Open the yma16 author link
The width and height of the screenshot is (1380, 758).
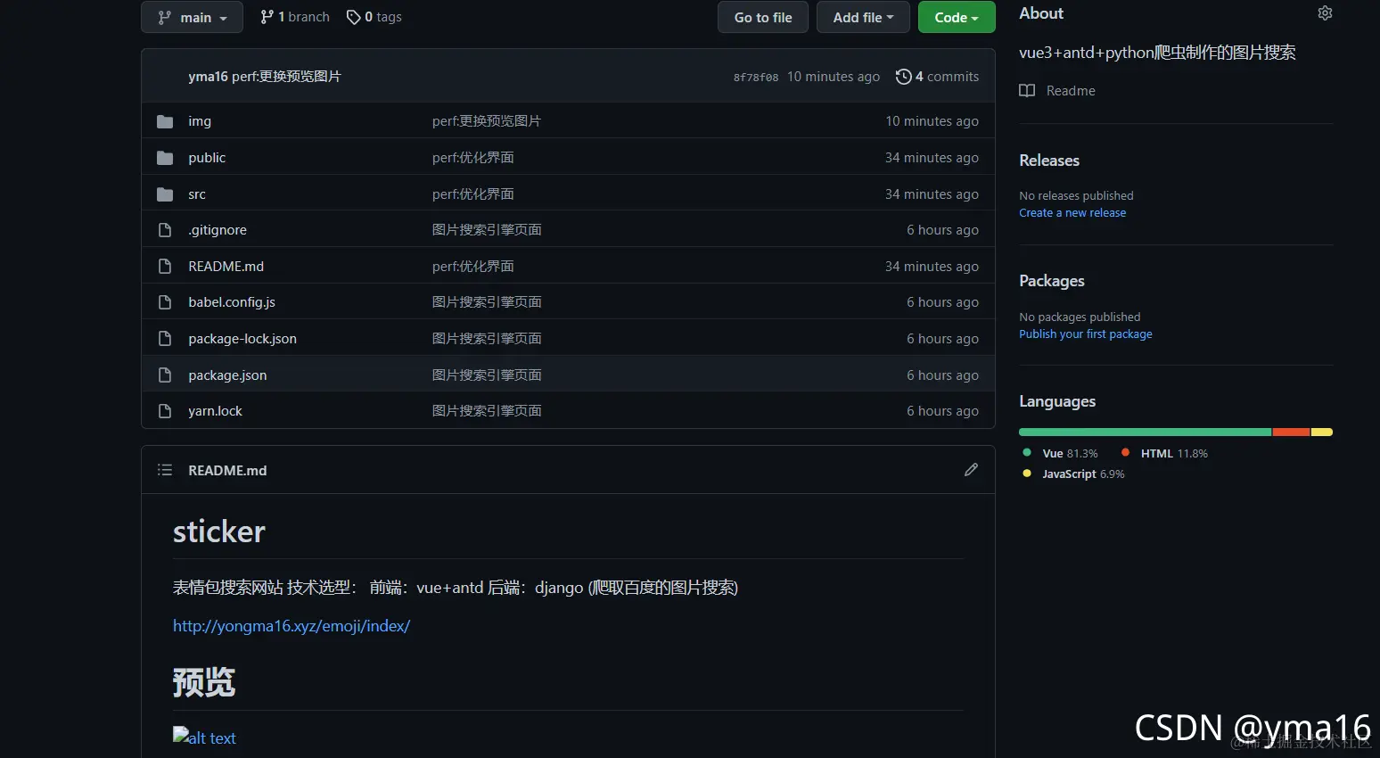(208, 77)
